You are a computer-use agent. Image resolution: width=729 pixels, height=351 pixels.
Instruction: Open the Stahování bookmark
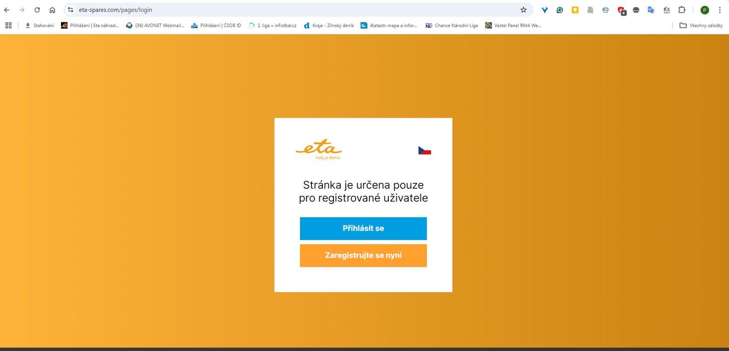pos(39,25)
